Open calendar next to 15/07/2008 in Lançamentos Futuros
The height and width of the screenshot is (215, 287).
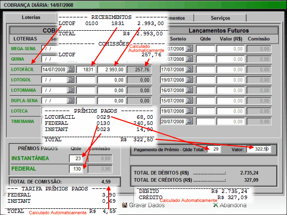[x=189, y=100]
